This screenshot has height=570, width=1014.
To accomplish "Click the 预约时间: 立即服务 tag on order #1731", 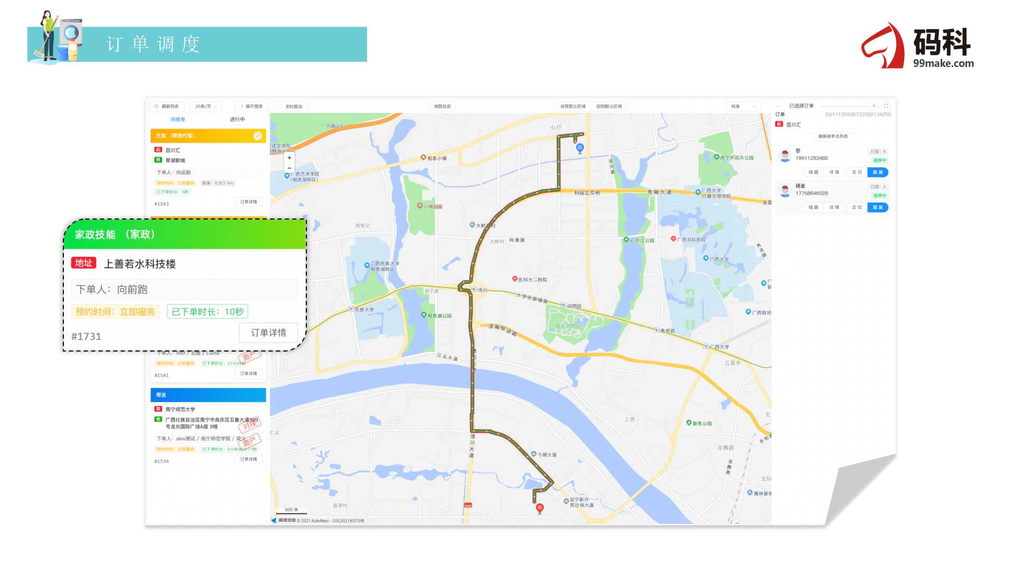I will click(115, 311).
